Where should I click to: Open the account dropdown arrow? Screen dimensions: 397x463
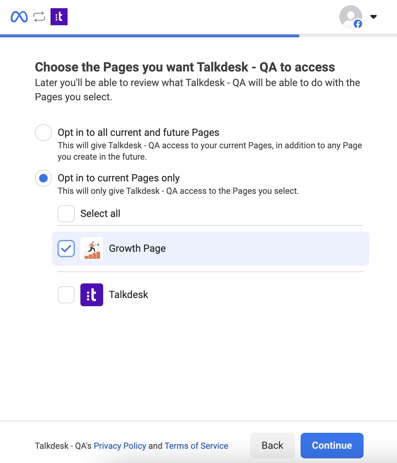(x=374, y=17)
